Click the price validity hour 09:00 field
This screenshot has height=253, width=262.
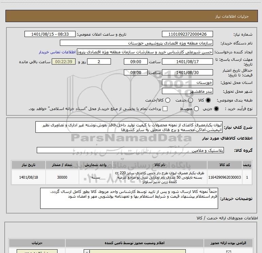pyautogui.click(x=136, y=73)
